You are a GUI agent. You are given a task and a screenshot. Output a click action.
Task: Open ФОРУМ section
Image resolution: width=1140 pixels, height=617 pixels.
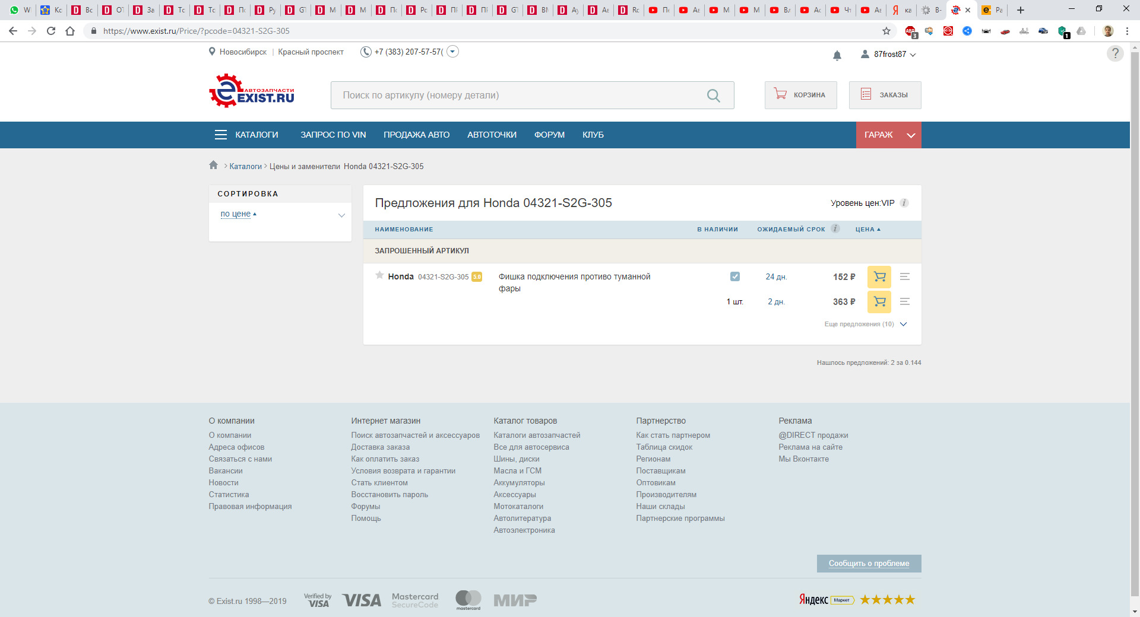pyautogui.click(x=549, y=135)
